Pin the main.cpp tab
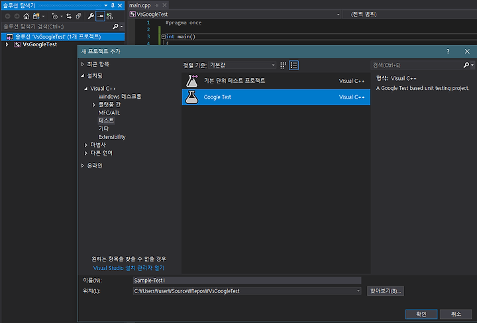Image resolution: width=477 pixels, height=323 pixels. [x=157, y=5]
